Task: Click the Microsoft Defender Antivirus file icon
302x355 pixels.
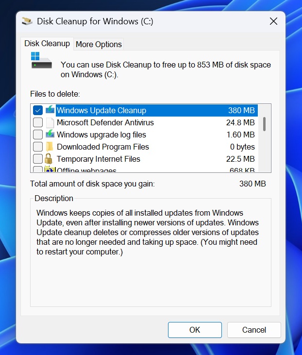Action: (50, 122)
